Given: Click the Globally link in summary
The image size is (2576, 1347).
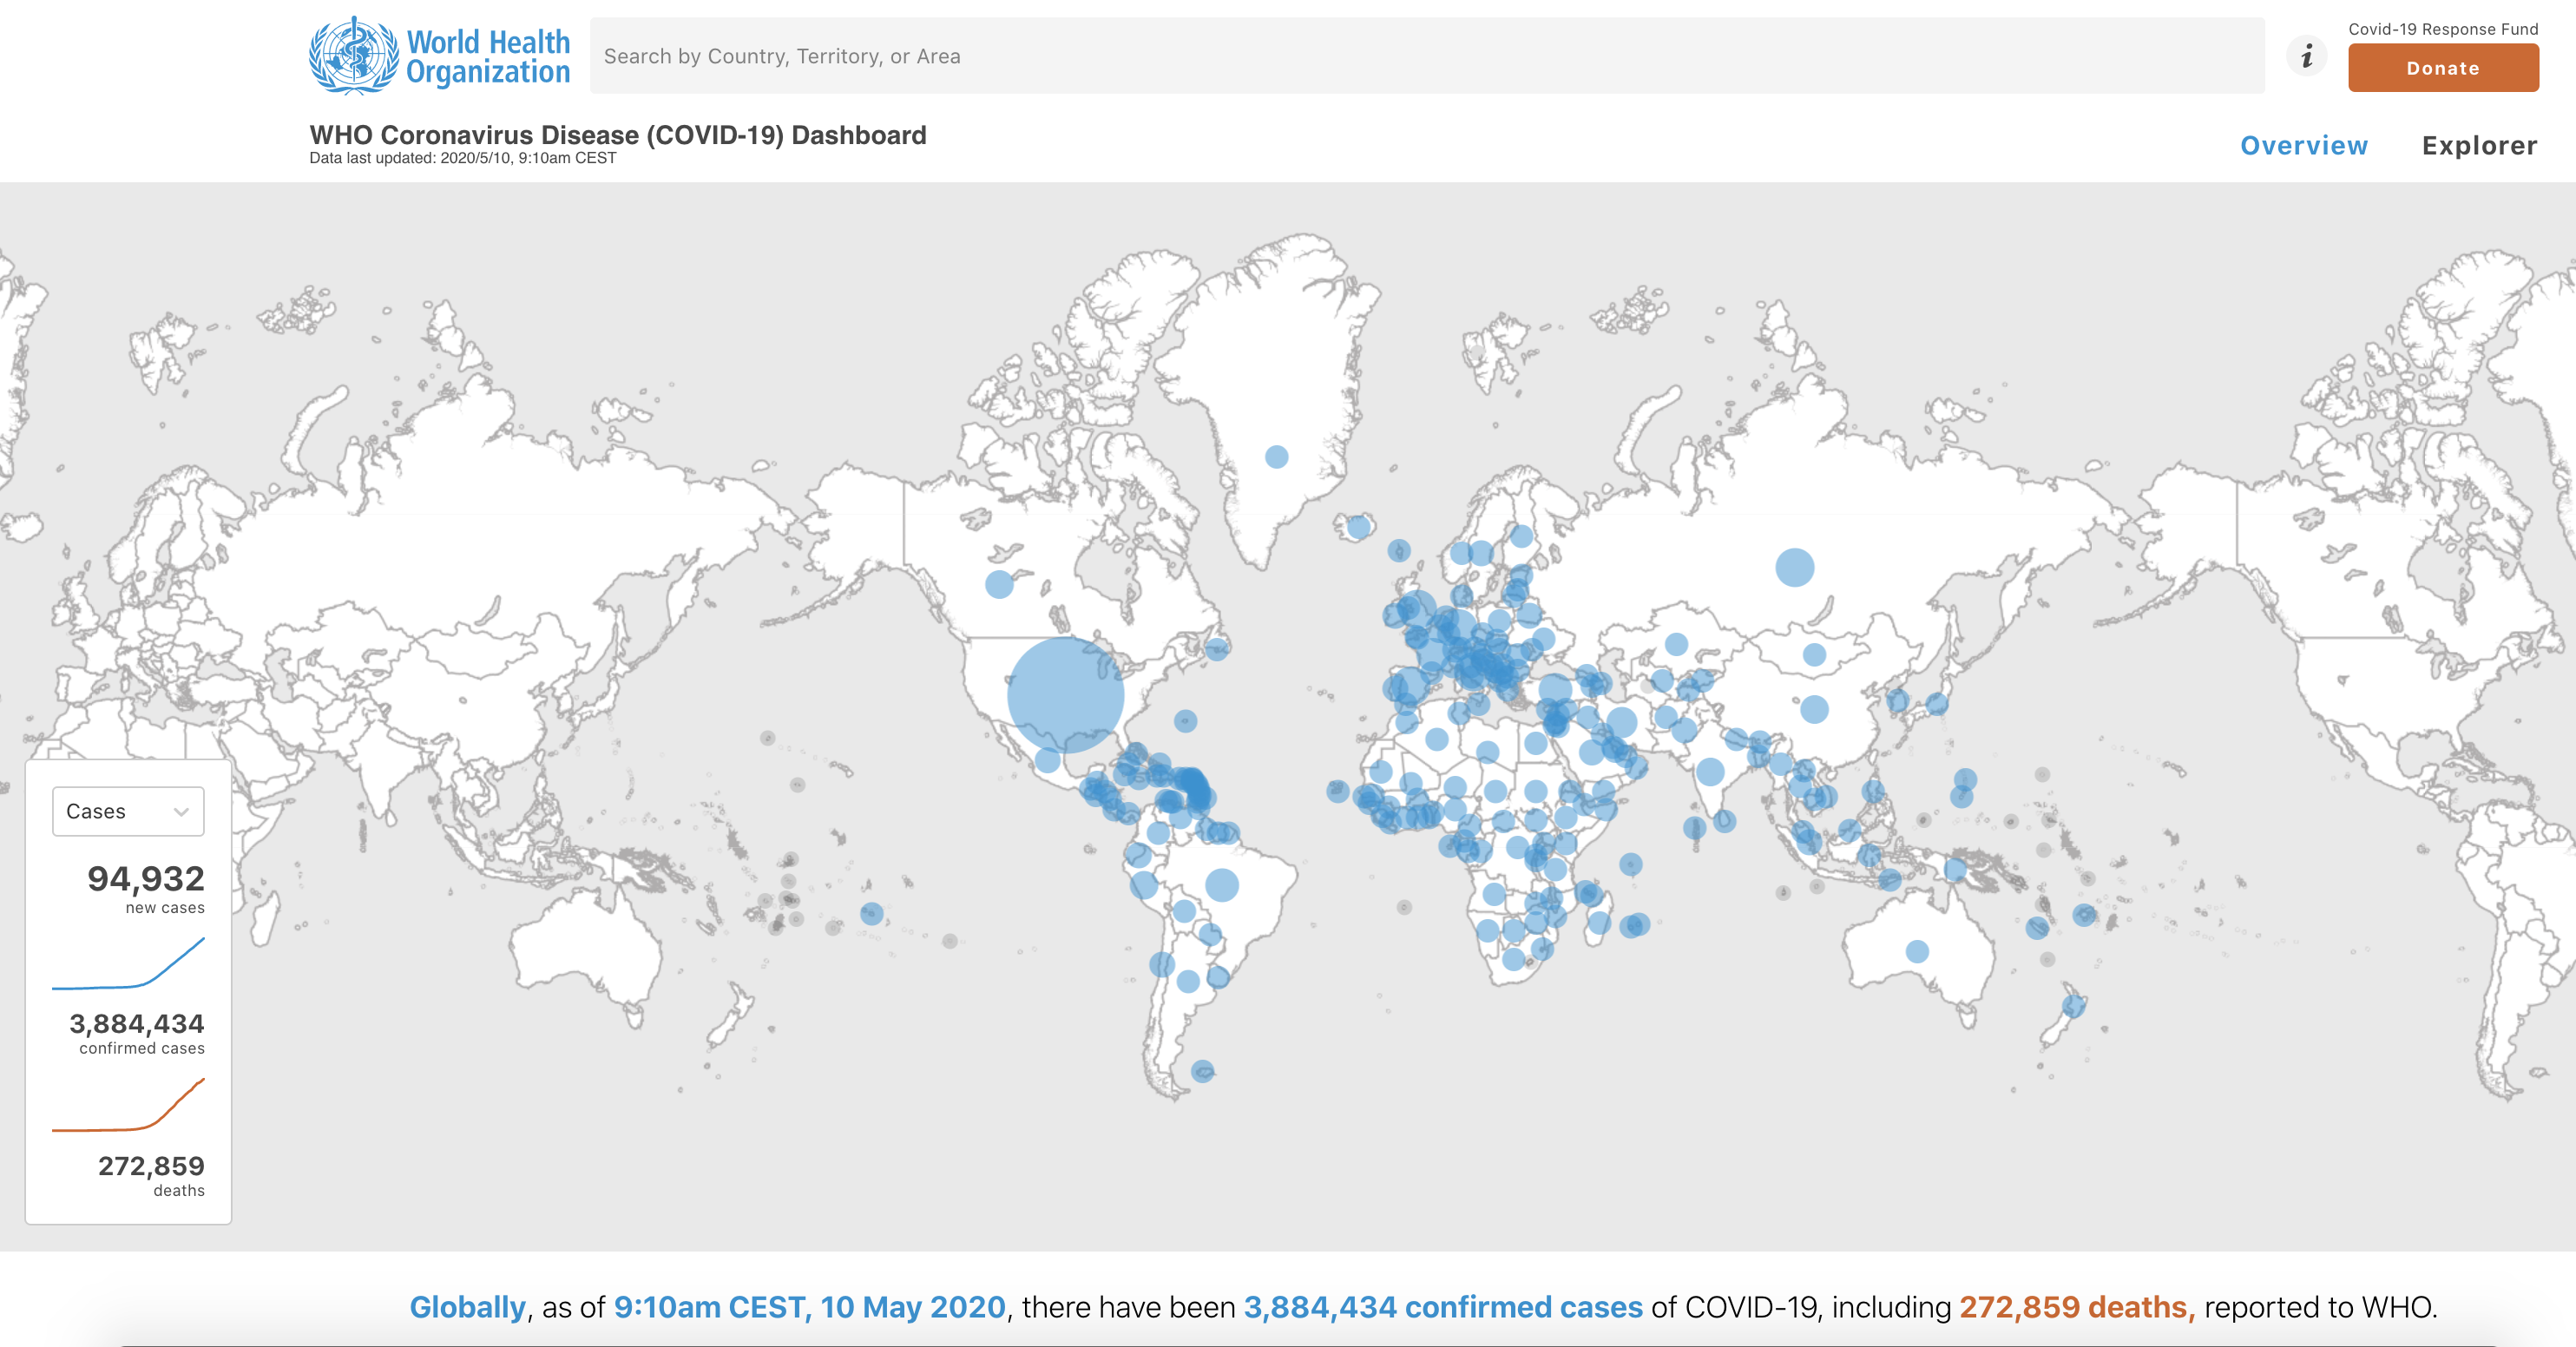Looking at the screenshot, I should 467,1307.
